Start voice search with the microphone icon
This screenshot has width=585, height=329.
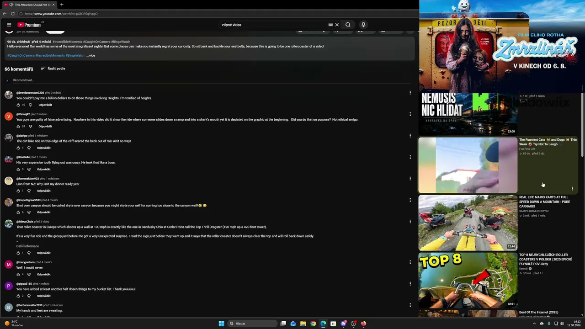point(363,25)
